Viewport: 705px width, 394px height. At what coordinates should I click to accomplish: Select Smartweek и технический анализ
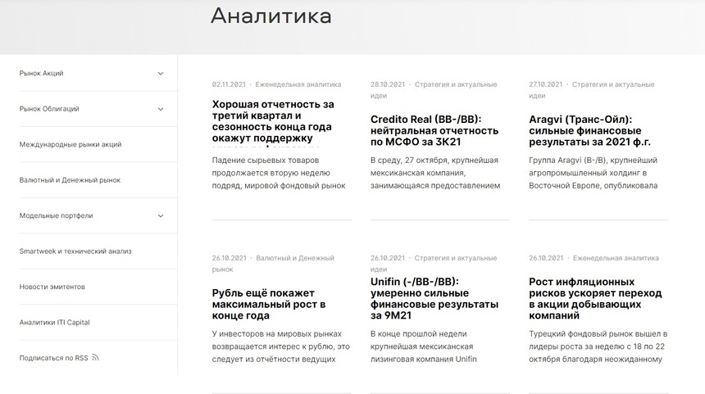coord(75,251)
